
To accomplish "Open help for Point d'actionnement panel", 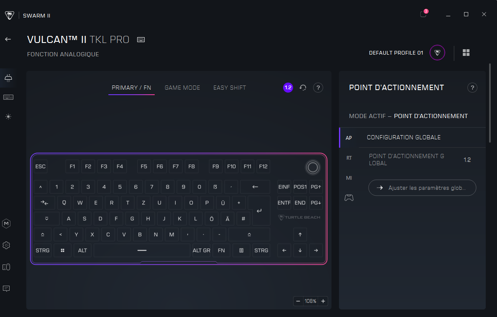I will point(472,88).
